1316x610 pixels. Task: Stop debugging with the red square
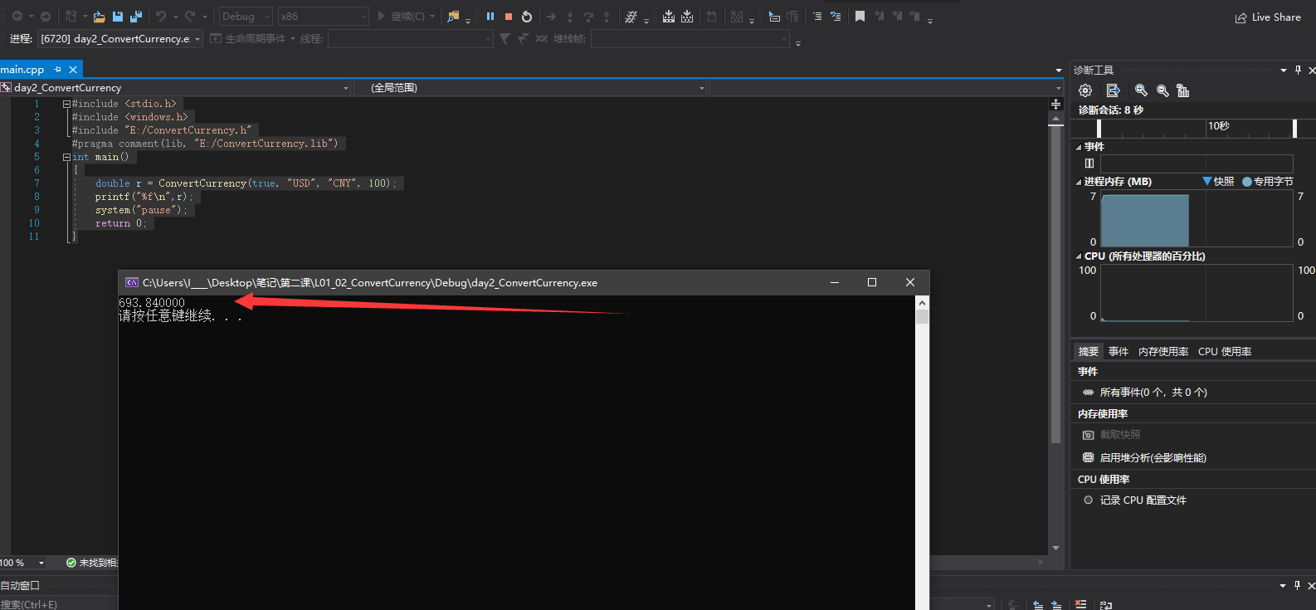point(509,17)
